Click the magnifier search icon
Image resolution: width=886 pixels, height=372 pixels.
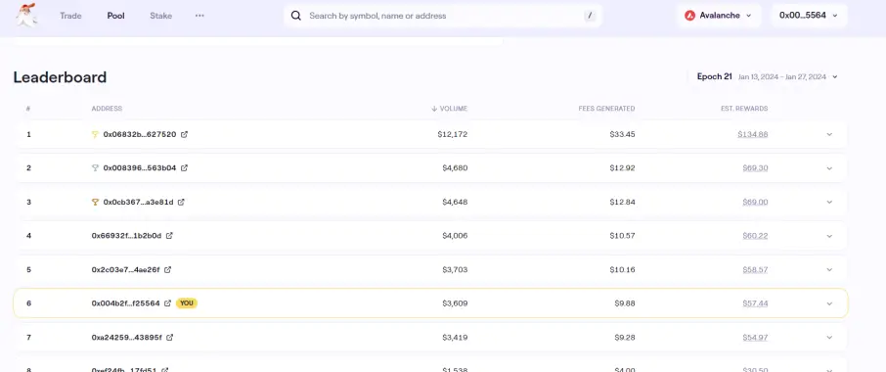click(x=296, y=16)
